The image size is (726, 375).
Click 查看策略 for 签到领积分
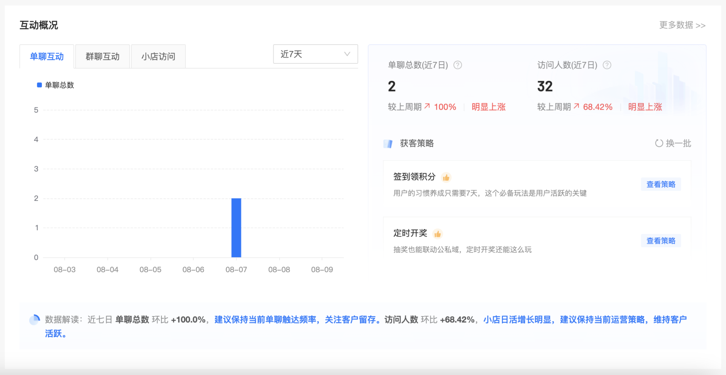click(661, 184)
